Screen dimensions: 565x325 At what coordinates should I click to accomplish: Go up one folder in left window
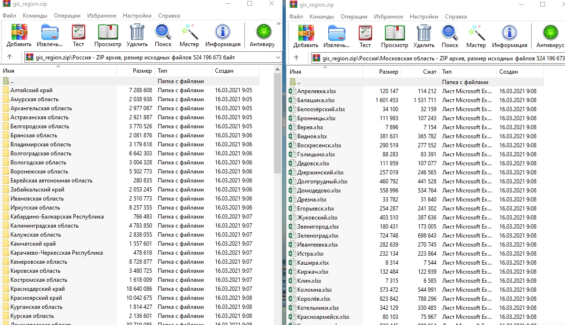tap(10, 57)
